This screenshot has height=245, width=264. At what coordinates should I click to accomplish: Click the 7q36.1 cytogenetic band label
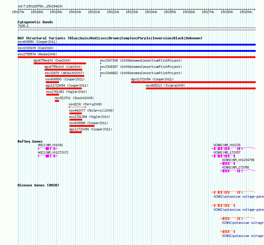tap(23, 26)
